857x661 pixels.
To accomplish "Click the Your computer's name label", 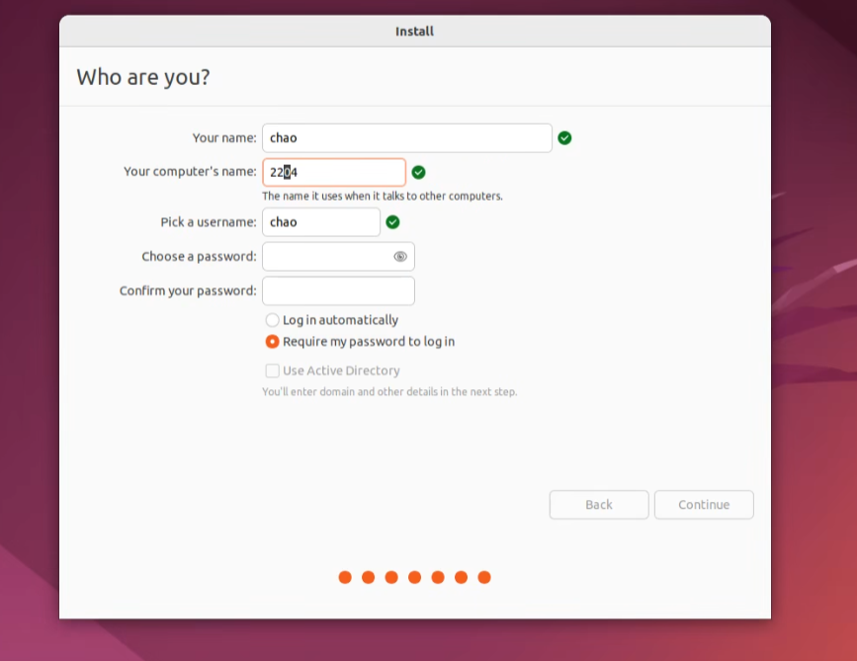I will click(190, 172).
